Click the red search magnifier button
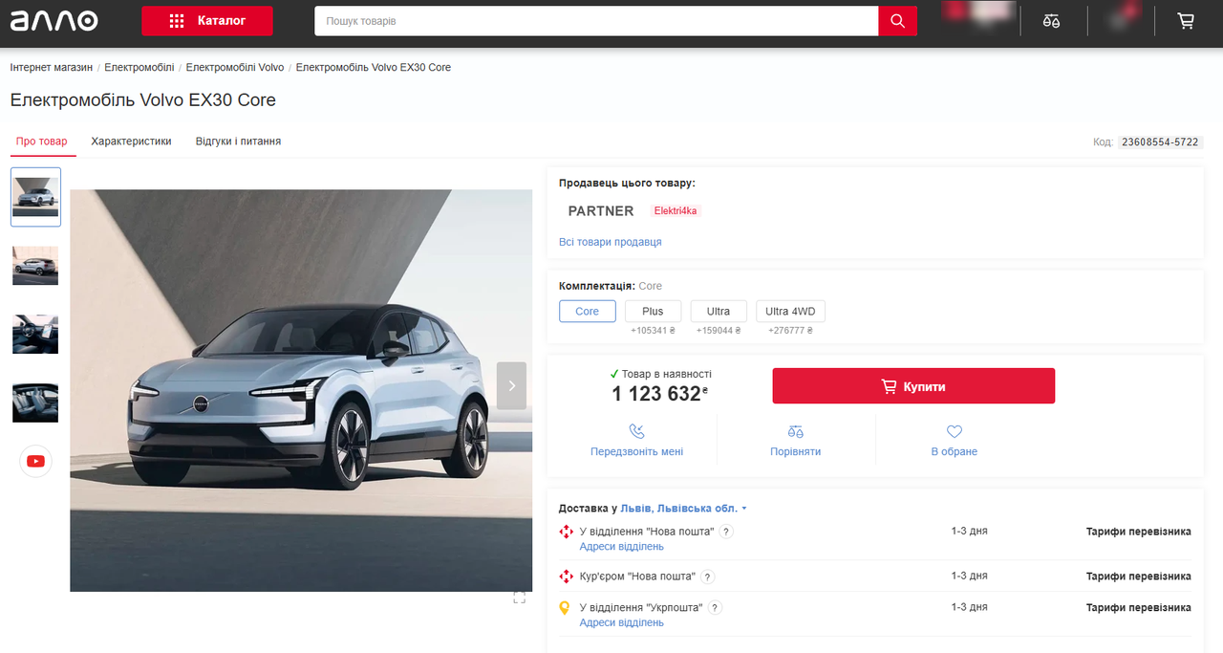 point(897,21)
